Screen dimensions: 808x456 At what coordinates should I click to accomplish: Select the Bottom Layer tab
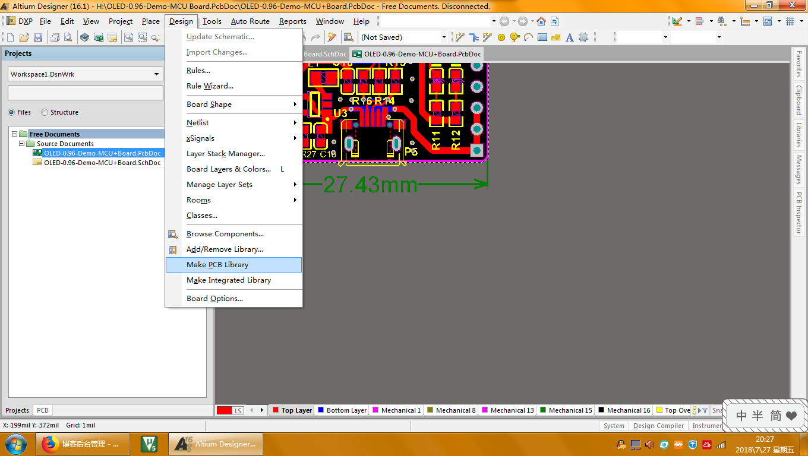coord(343,410)
